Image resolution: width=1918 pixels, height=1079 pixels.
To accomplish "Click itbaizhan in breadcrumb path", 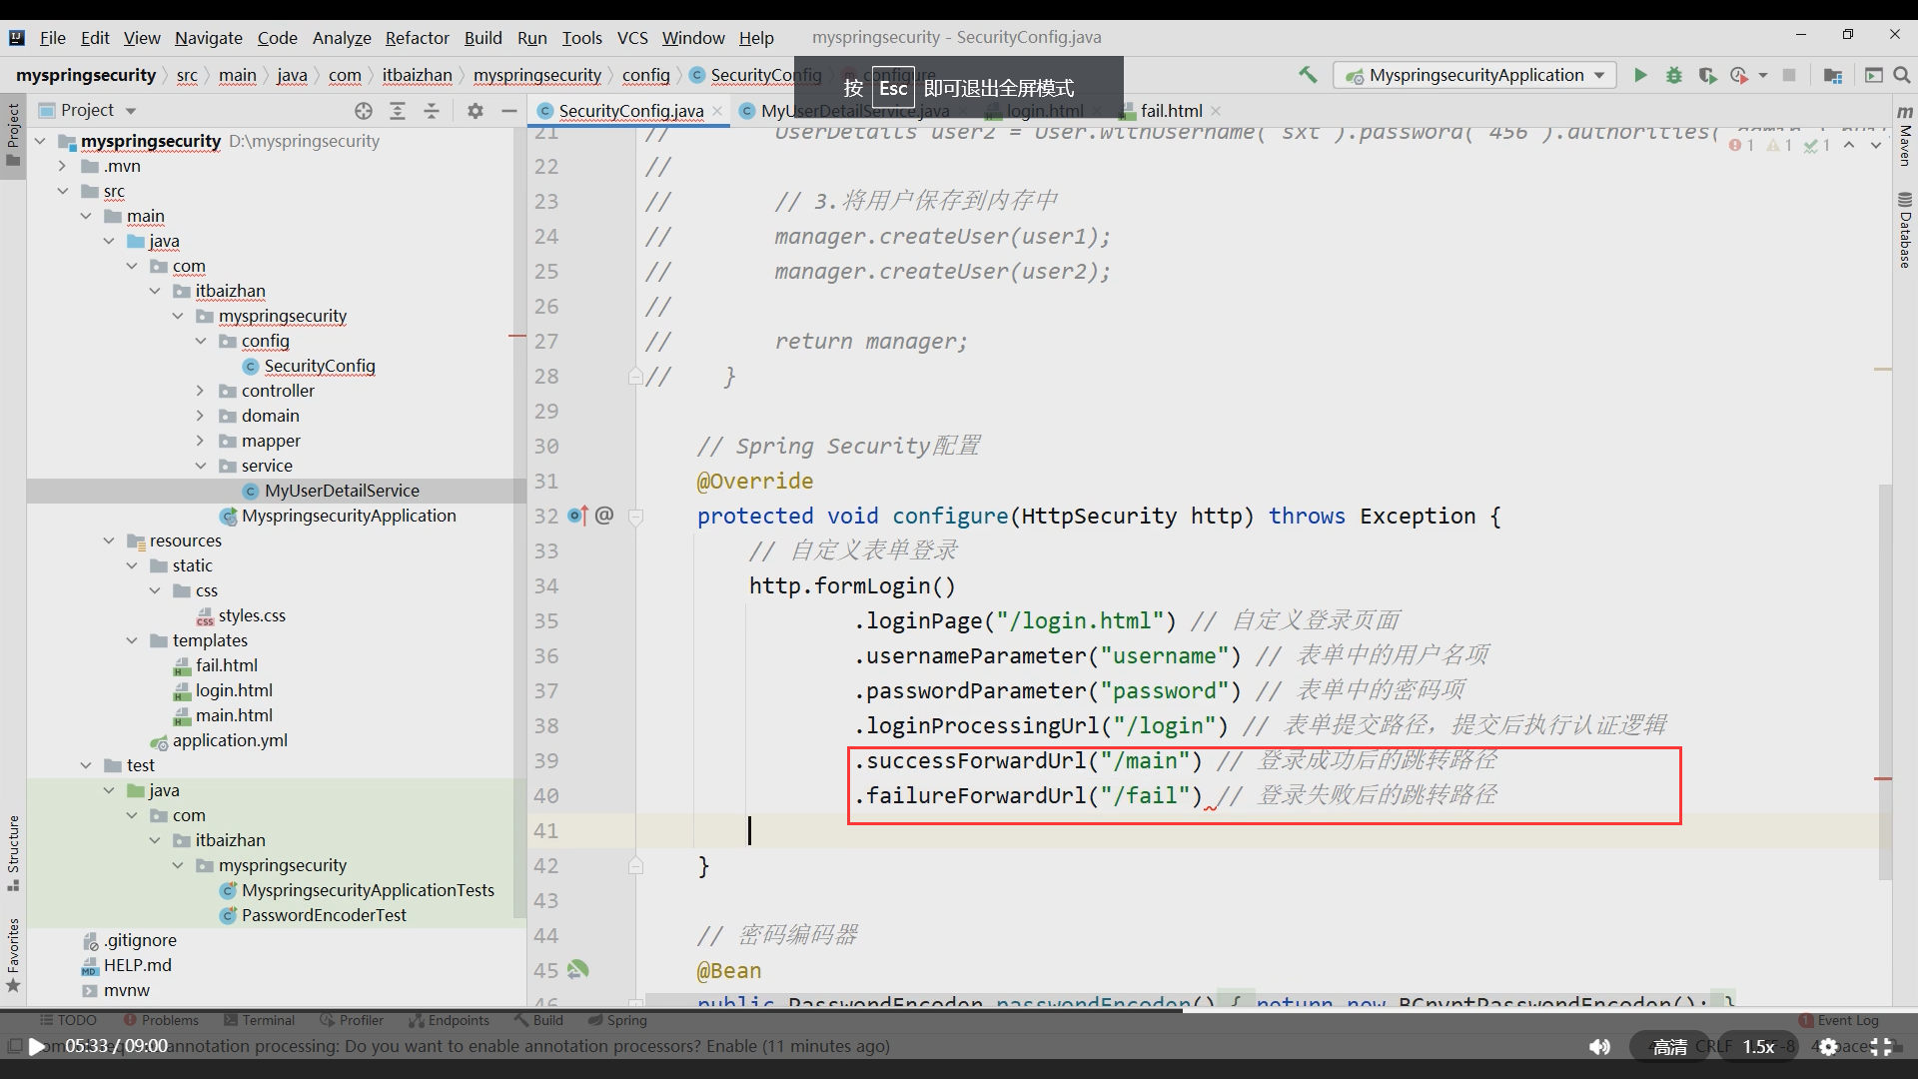I will pos(417,75).
